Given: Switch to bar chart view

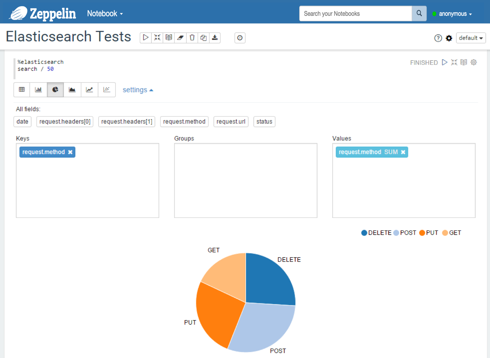Looking at the screenshot, I should [39, 90].
